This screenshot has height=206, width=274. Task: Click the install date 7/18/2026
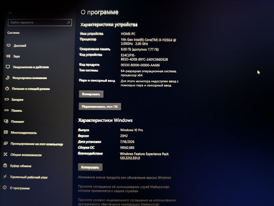(127, 142)
